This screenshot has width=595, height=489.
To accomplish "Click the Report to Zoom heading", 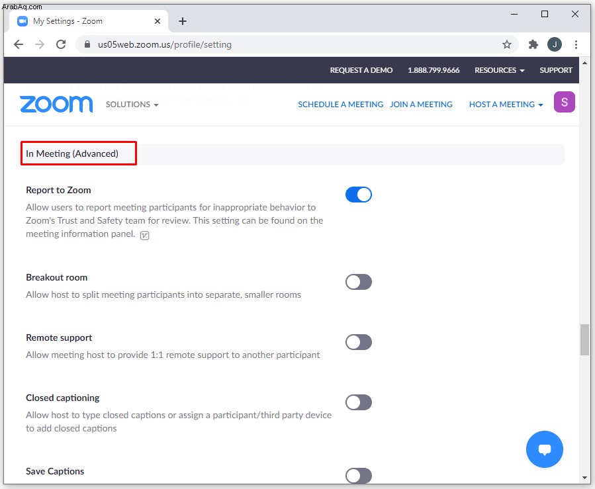I will [x=58, y=190].
